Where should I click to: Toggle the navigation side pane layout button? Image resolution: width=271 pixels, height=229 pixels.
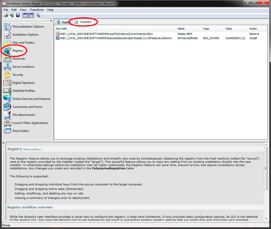25,16
